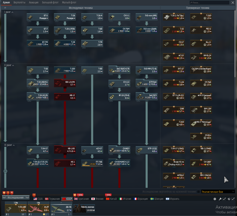
Task: Select the СУ-122 vehicle card
Action: coord(119,84)
